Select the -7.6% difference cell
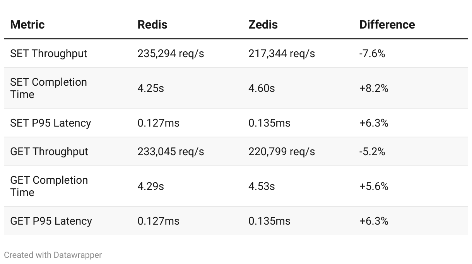Viewport: 472px width, 264px height. coord(372,54)
